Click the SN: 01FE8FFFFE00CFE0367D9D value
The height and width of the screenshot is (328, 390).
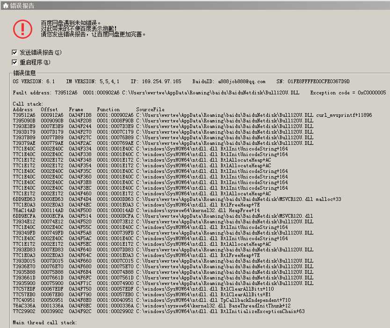point(313,81)
